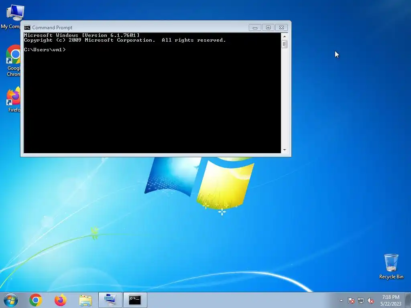Select the Command Prompt taskbar button

click(135, 300)
